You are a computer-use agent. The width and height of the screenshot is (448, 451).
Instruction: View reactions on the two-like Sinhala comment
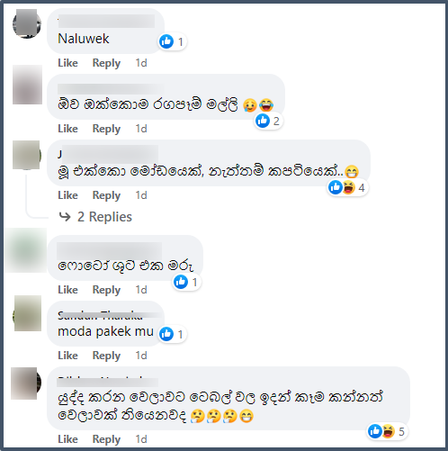(x=268, y=121)
